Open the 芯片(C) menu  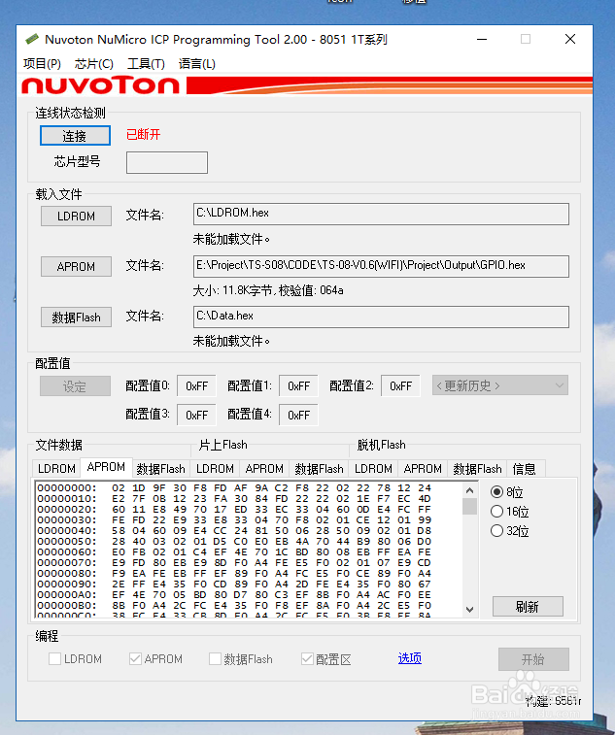[x=94, y=64]
